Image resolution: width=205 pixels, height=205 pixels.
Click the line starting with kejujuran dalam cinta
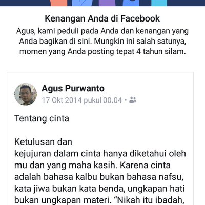100,154
